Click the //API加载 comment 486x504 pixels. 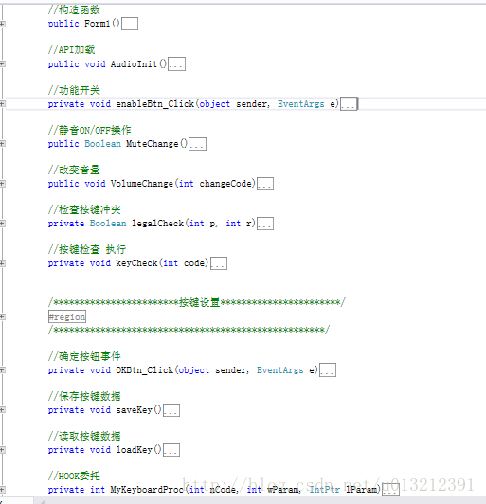(x=71, y=49)
